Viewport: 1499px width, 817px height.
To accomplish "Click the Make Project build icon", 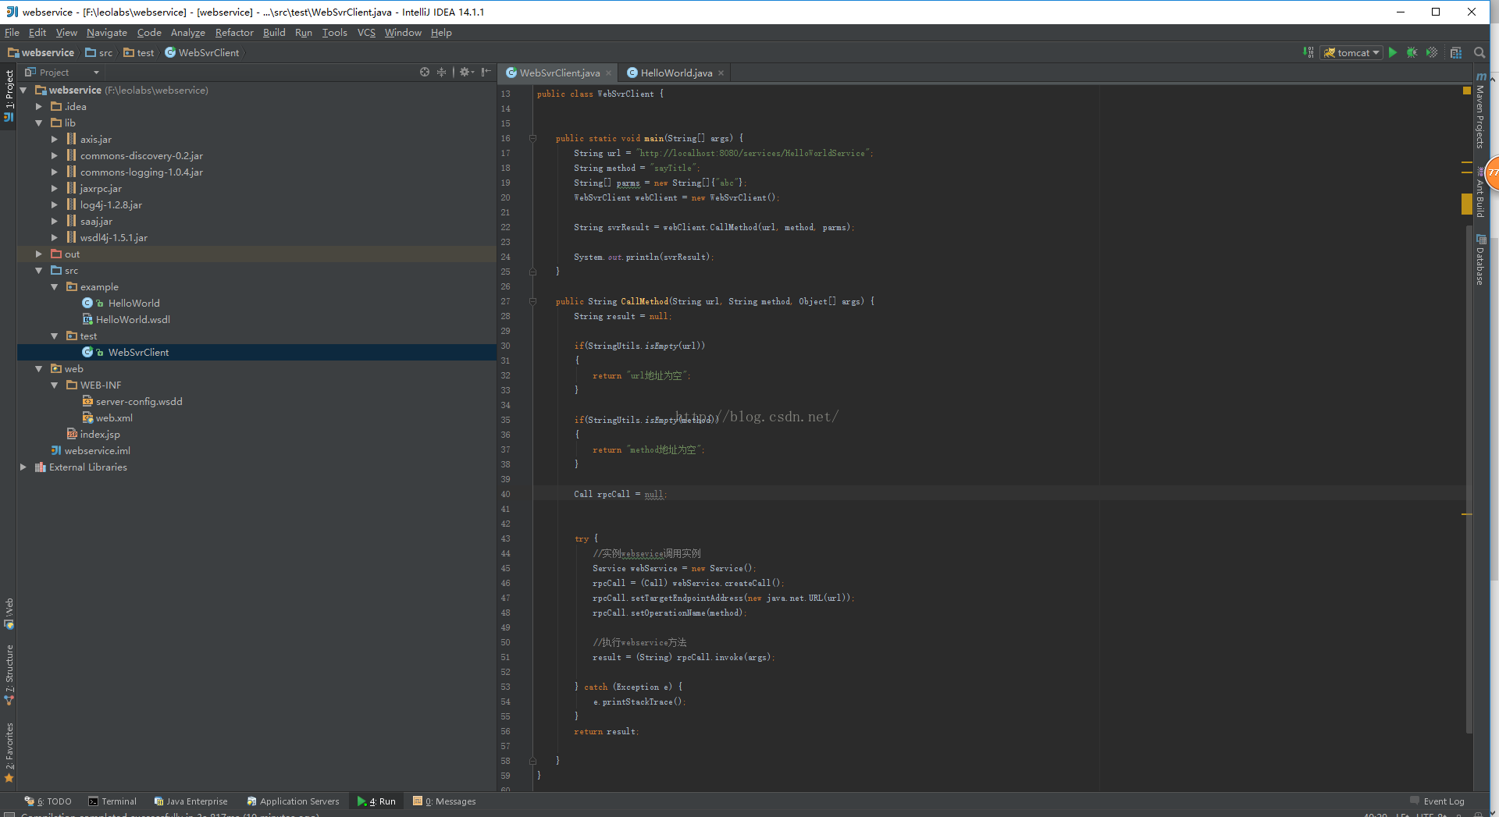I will (1309, 52).
